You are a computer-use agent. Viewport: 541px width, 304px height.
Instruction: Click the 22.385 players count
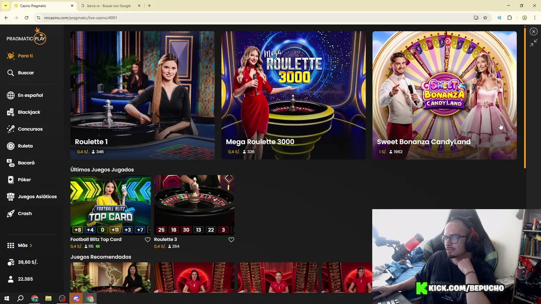click(x=20, y=279)
